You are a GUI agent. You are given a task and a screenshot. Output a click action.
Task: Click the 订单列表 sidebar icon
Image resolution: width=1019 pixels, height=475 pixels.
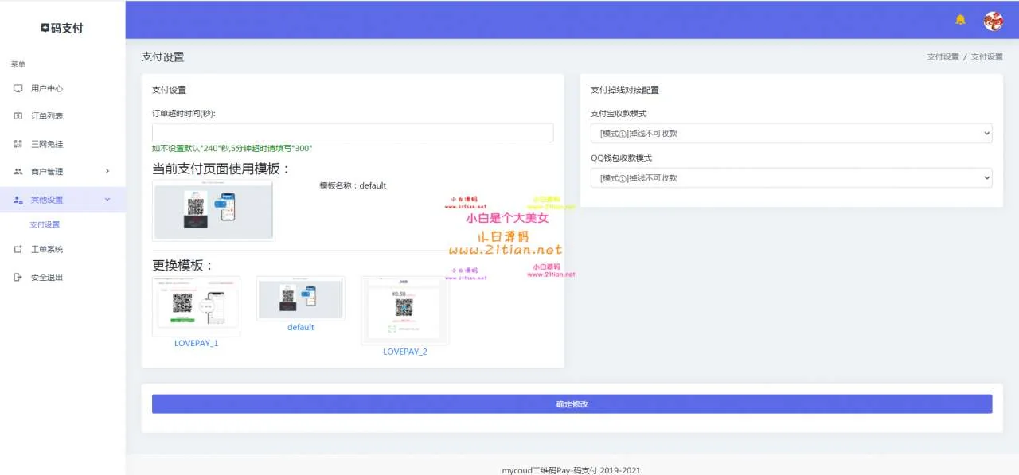coord(18,116)
